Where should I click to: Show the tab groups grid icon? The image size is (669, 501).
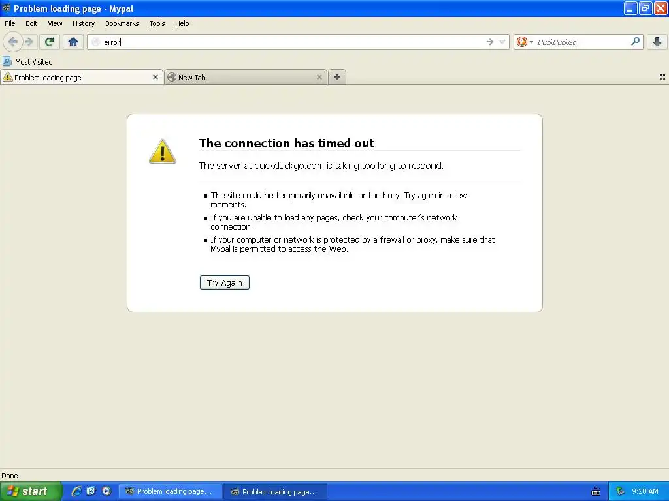(x=662, y=77)
